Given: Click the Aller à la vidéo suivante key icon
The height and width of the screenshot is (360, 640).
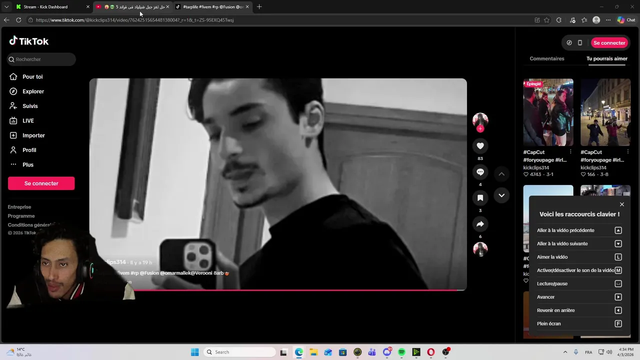Looking at the screenshot, I should [618, 244].
